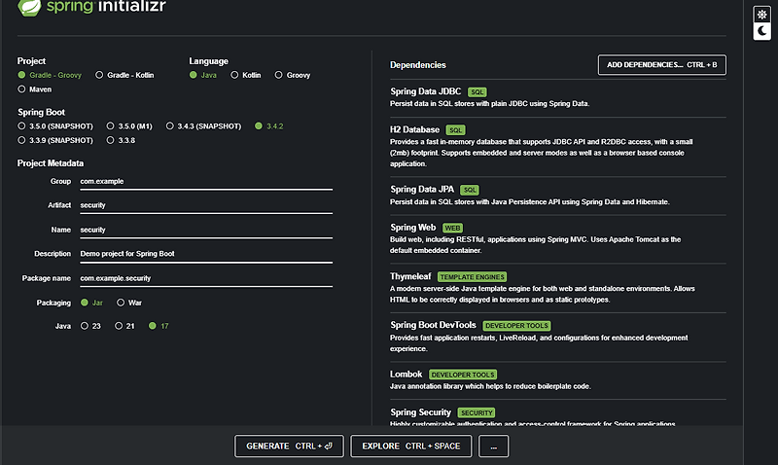Click SQL tag beside Spring Data JPA
778x465 pixels.
click(x=470, y=190)
